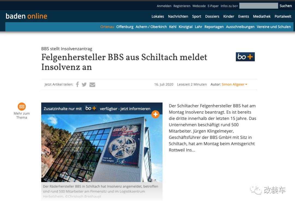Open the Nachrichten section menu

coord(178,16)
